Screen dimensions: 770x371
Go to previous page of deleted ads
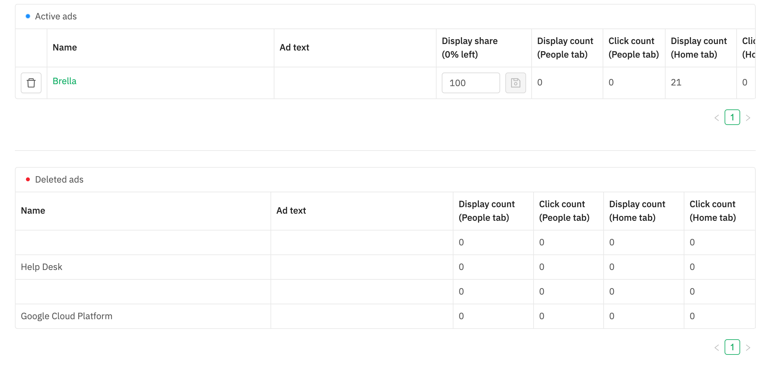point(717,348)
